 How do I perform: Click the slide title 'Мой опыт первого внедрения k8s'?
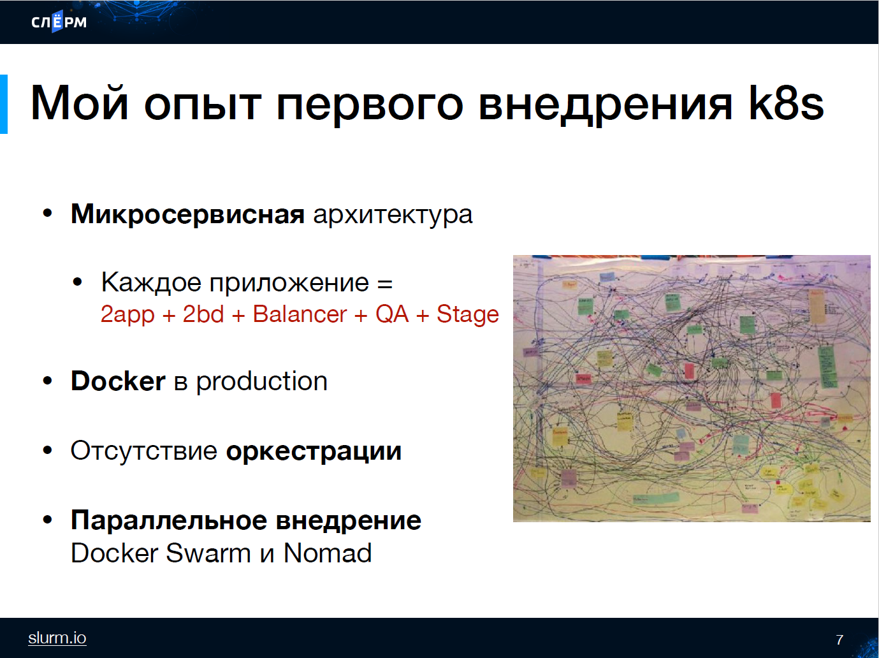point(427,103)
